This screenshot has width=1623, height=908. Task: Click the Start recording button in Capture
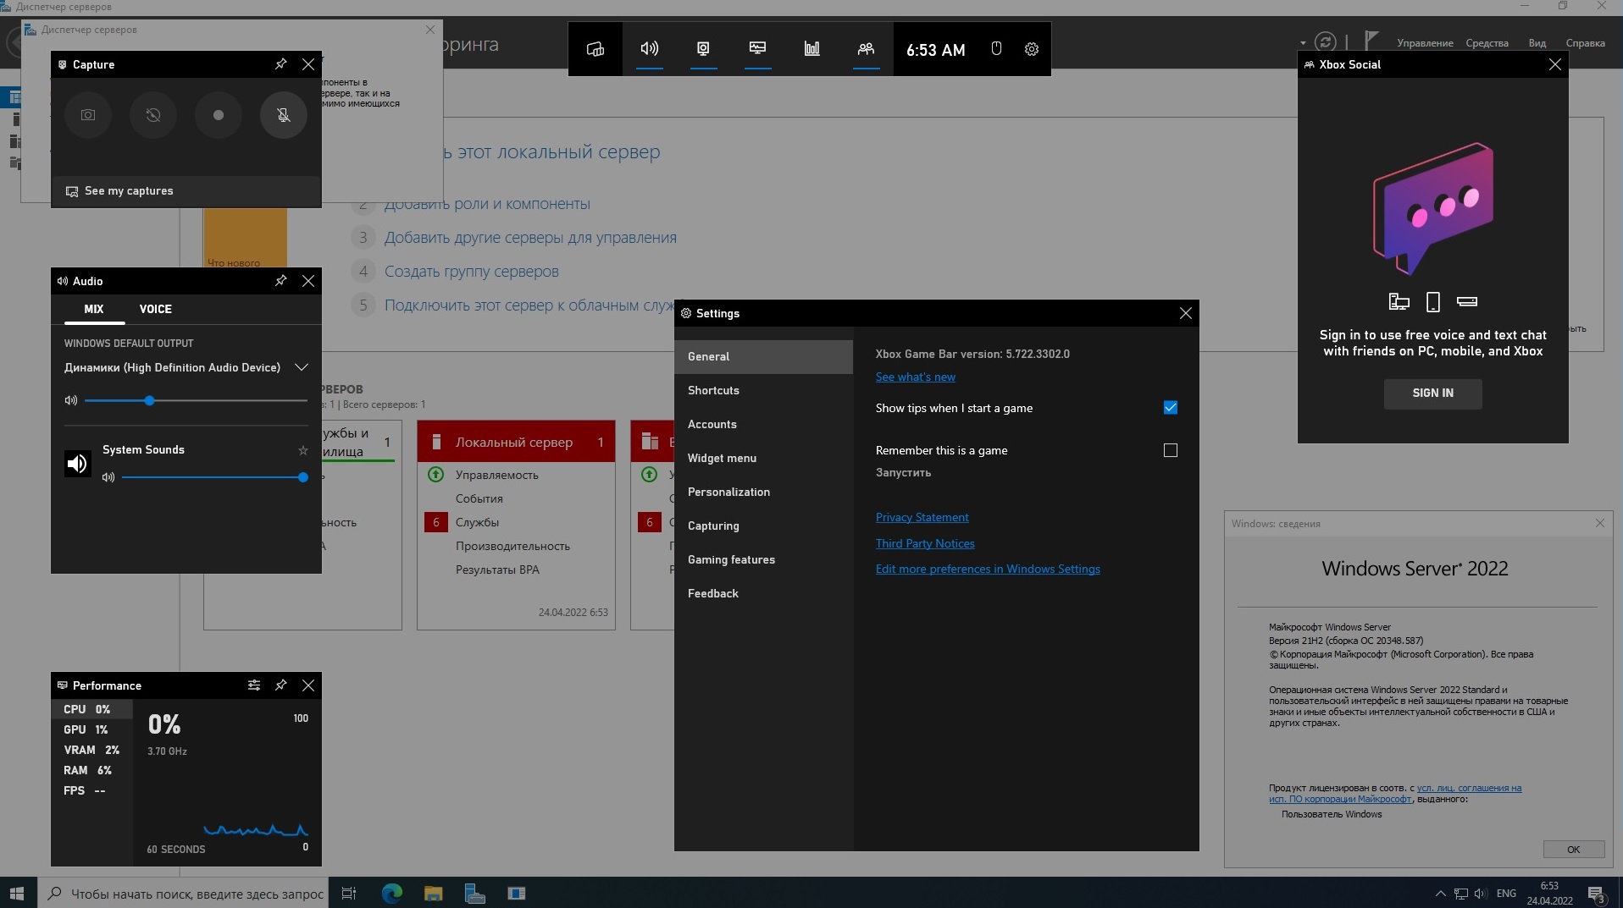[219, 115]
